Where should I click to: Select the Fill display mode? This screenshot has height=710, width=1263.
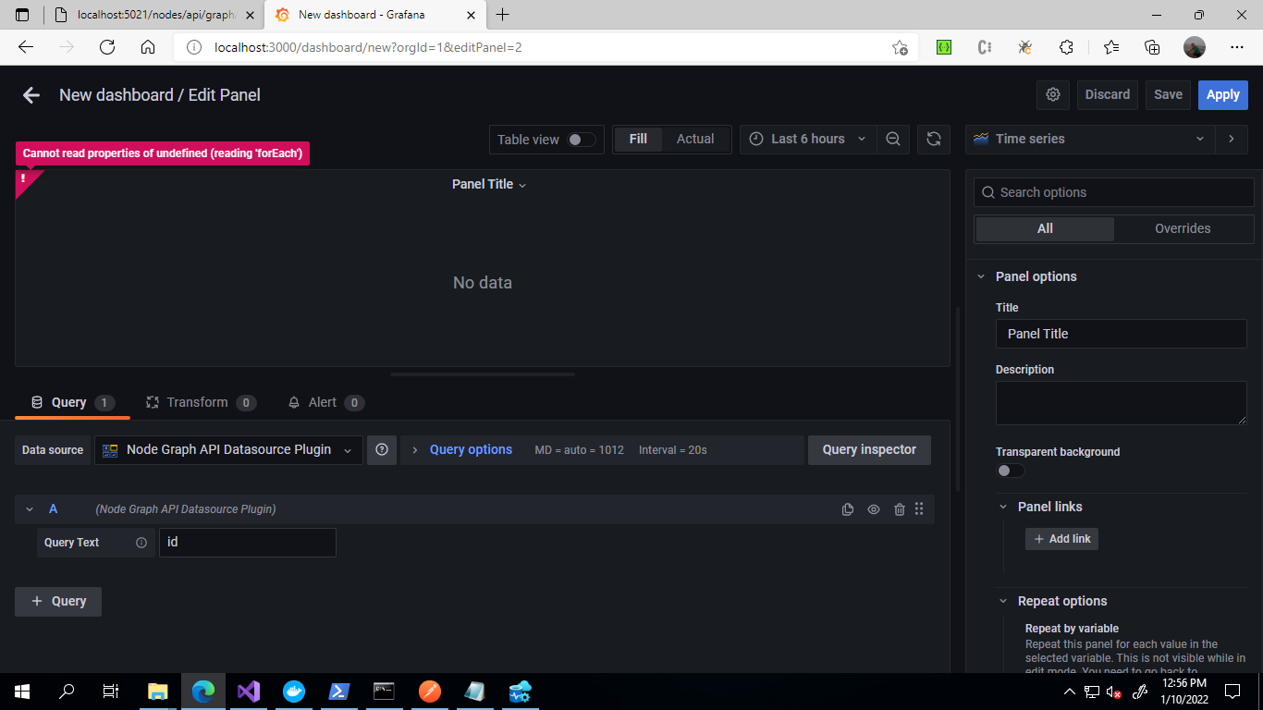[638, 139]
